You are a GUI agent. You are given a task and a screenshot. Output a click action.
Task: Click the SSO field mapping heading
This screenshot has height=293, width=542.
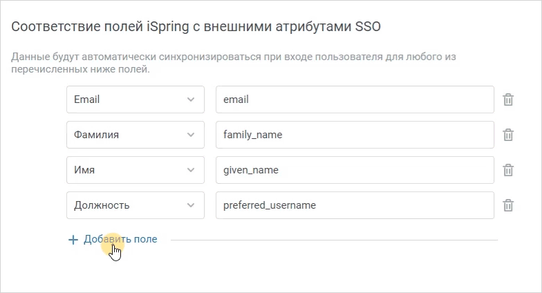(196, 26)
